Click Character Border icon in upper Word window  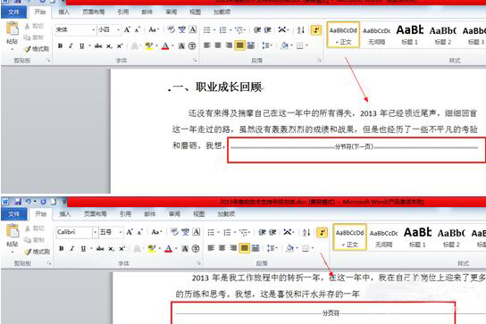click(193, 29)
